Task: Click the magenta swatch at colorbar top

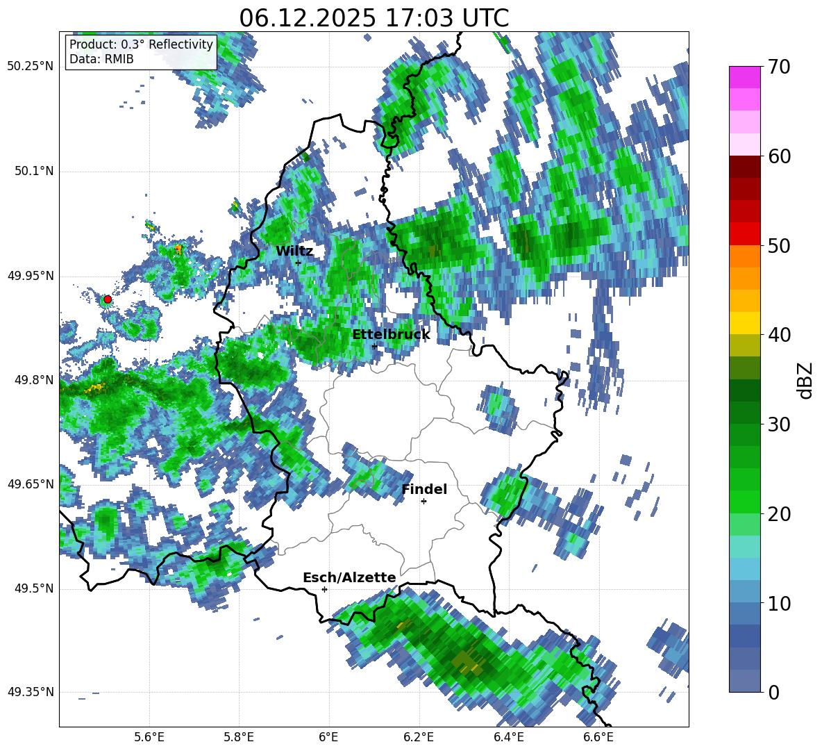Action: 744,77
